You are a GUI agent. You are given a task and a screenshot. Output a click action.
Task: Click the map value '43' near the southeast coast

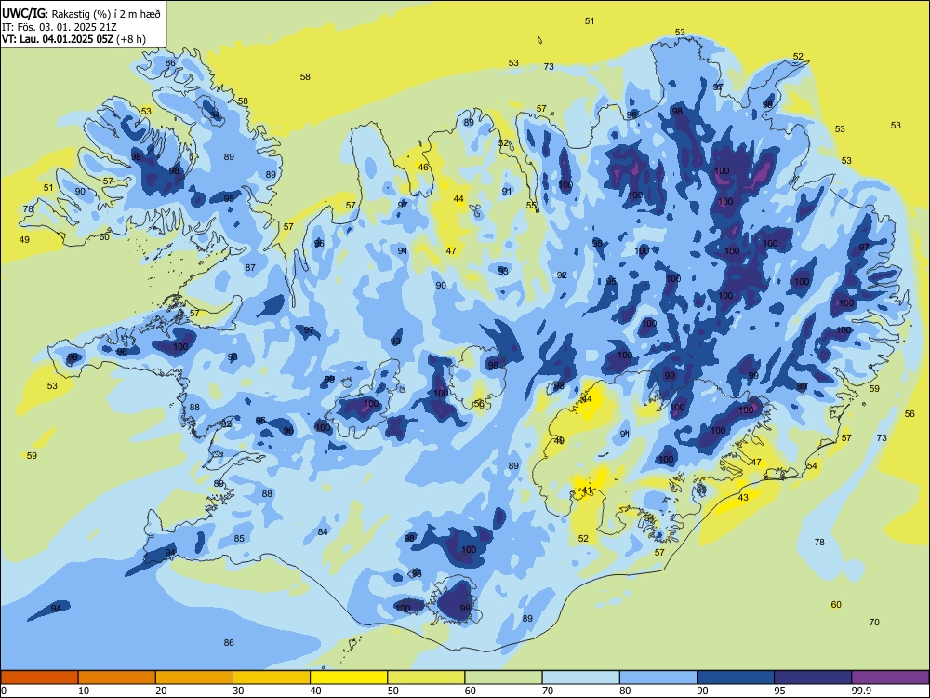[x=743, y=497]
